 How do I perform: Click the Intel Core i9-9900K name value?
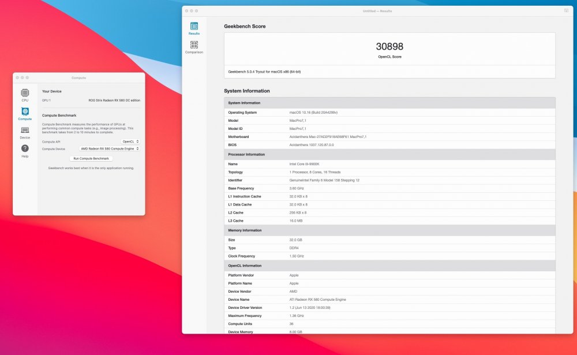pos(304,164)
